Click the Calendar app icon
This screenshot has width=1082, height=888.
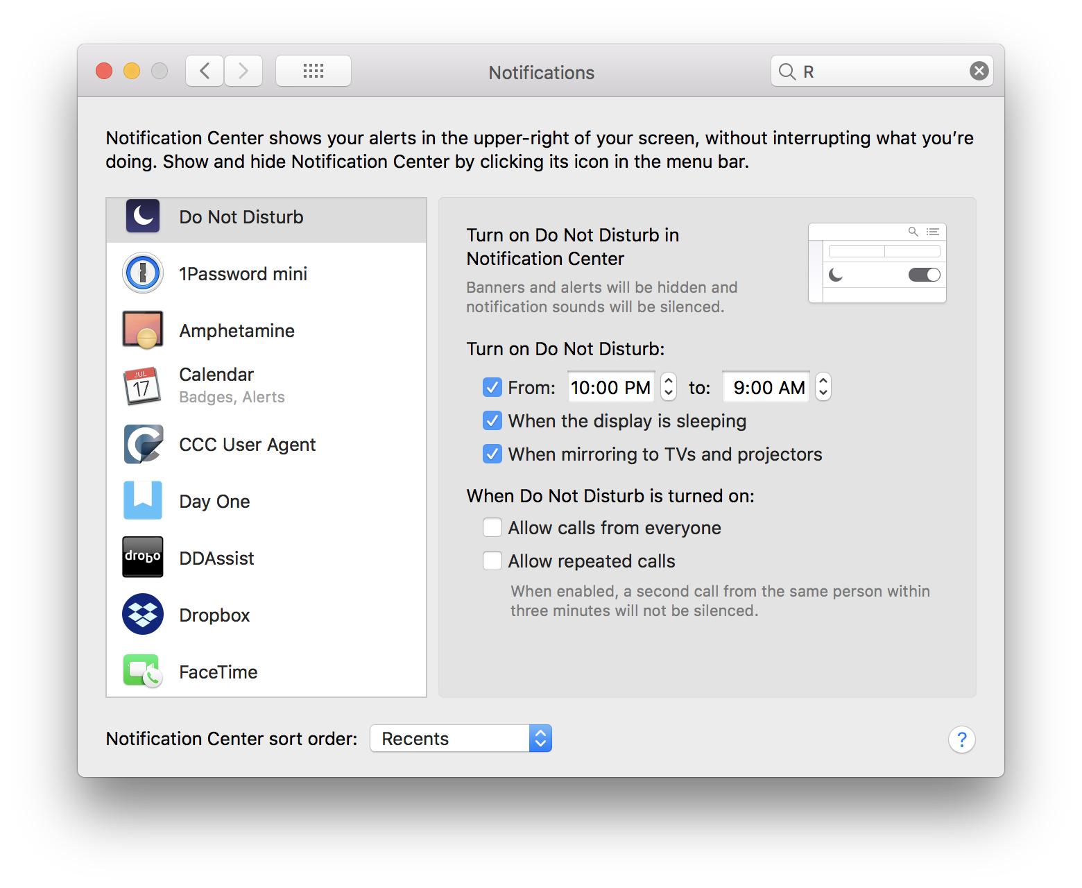[x=143, y=386]
